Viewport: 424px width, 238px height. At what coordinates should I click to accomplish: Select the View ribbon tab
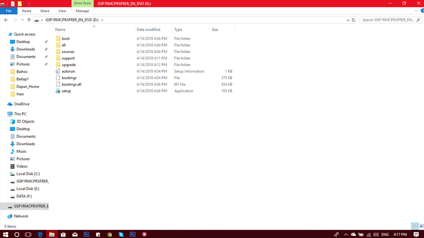click(62, 11)
